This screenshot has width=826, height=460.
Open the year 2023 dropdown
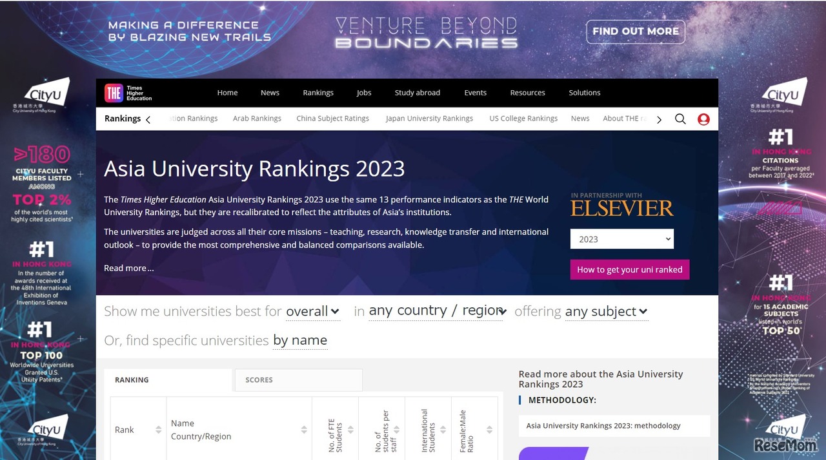622,239
